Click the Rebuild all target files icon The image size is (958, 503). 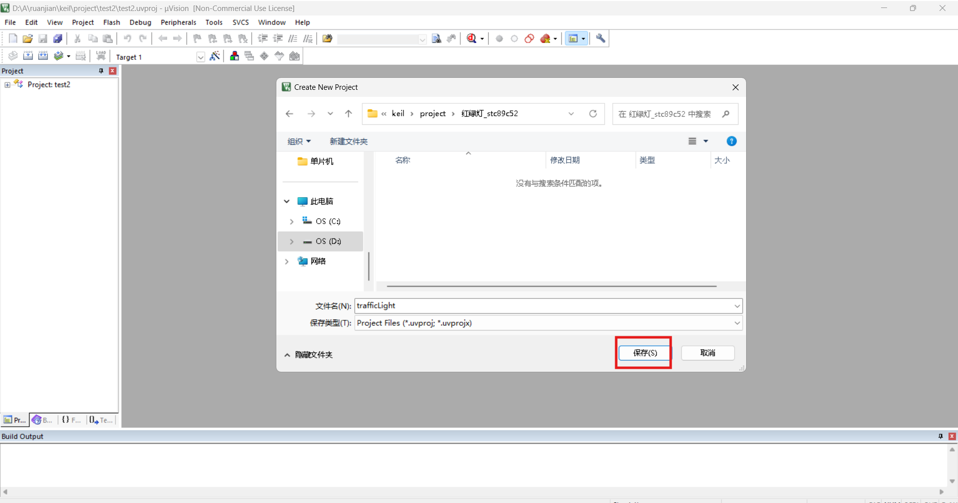[43, 56]
